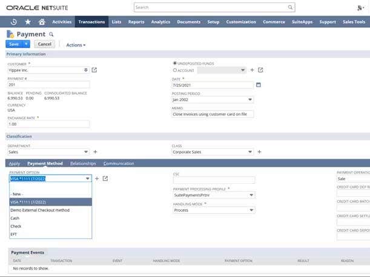Open the Date calendar picker icon
The height and width of the screenshot is (277, 370).
pyautogui.click(x=259, y=85)
